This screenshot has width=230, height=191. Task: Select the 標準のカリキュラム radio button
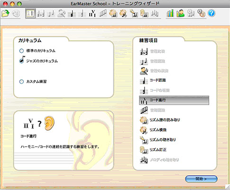pos(21,51)
